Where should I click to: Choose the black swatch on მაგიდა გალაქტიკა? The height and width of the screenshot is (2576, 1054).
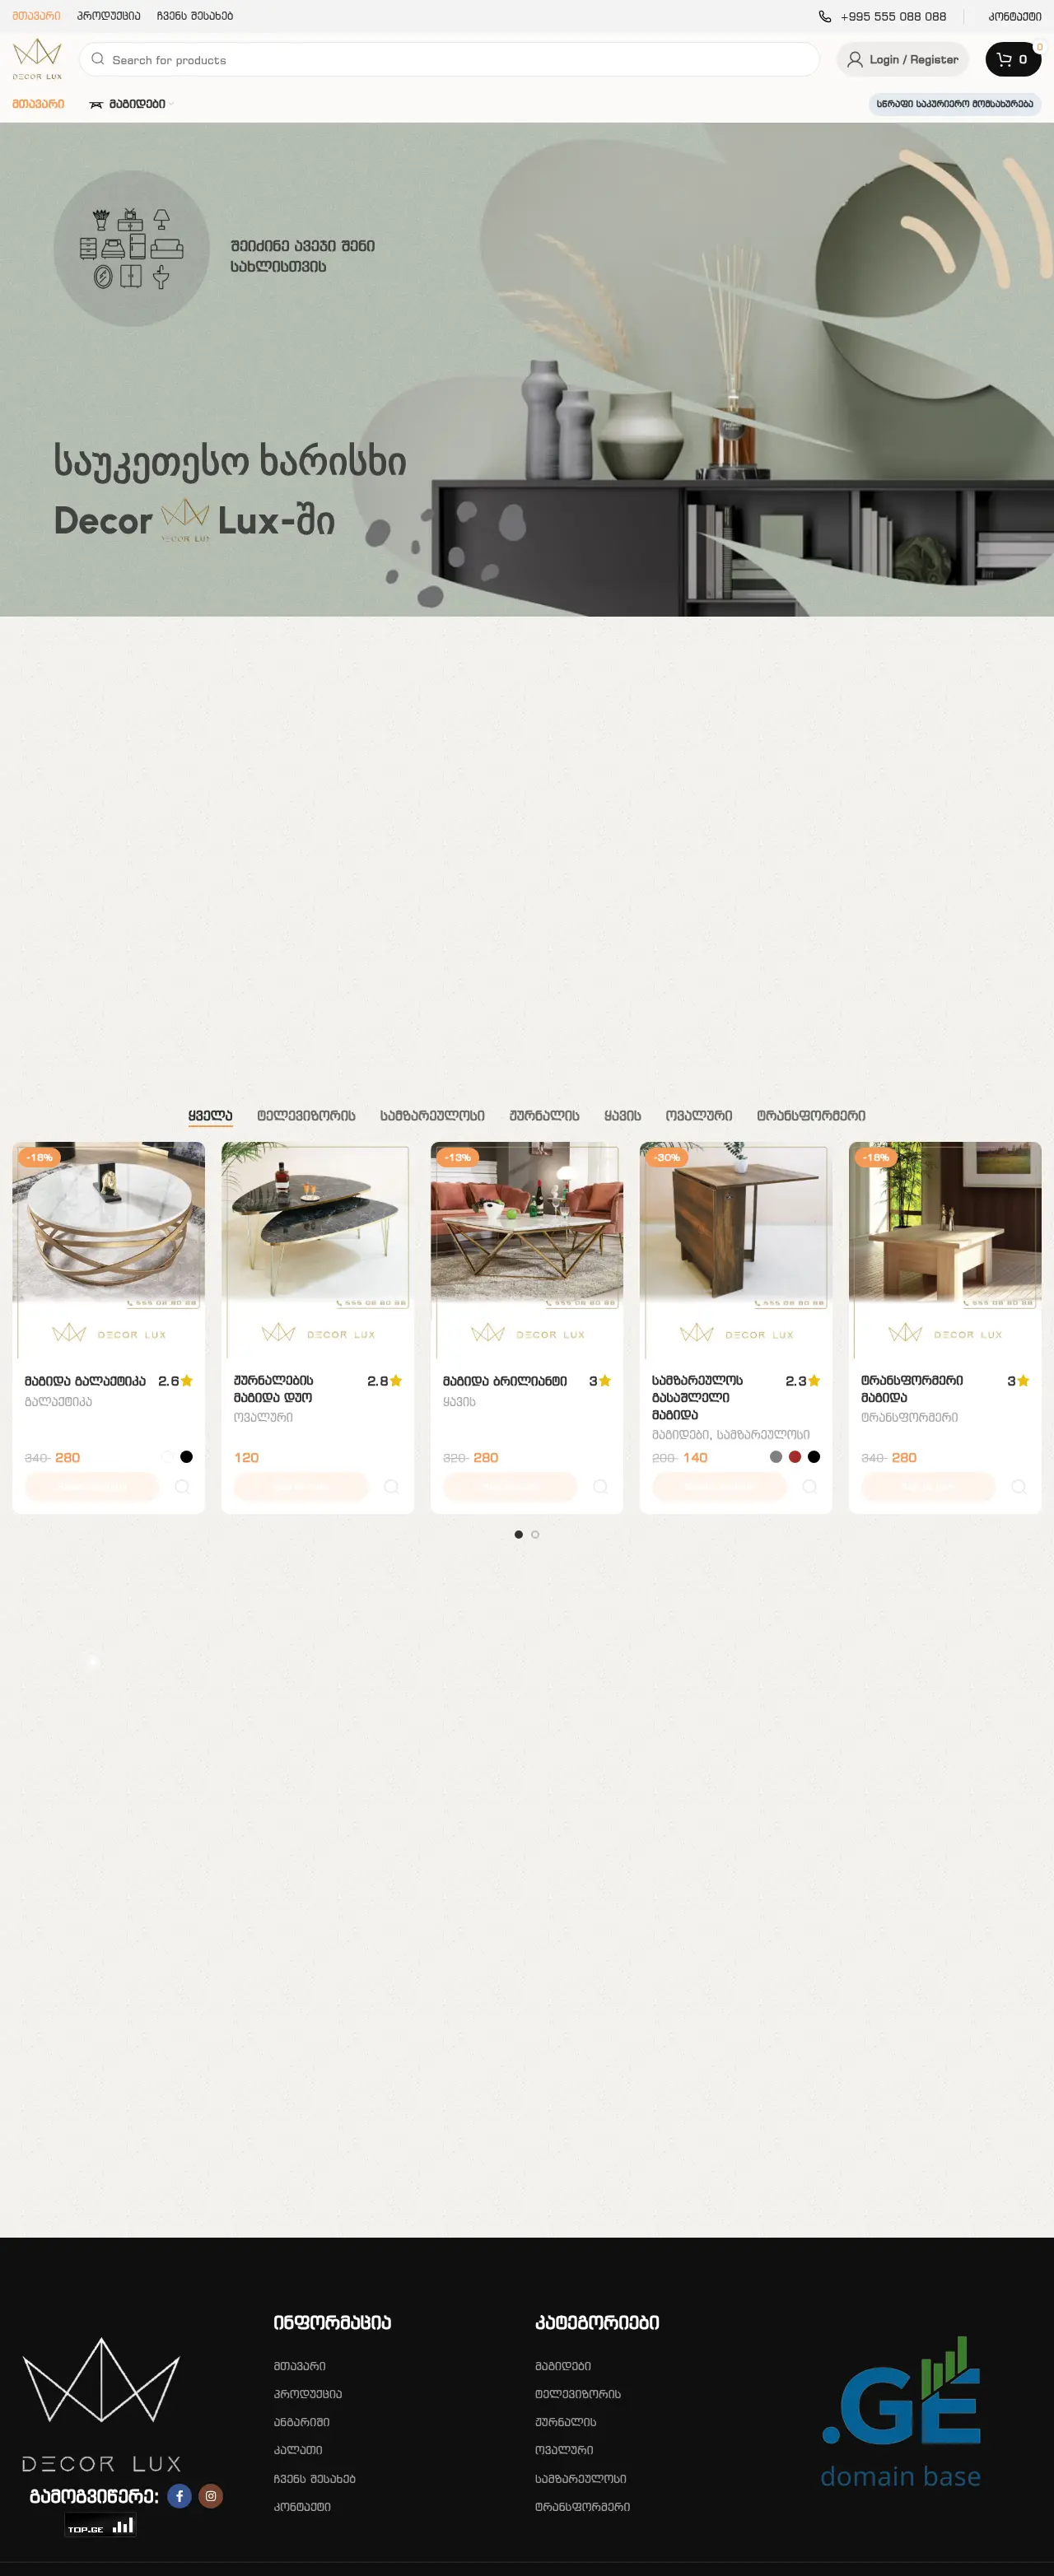pos(186,1457)
